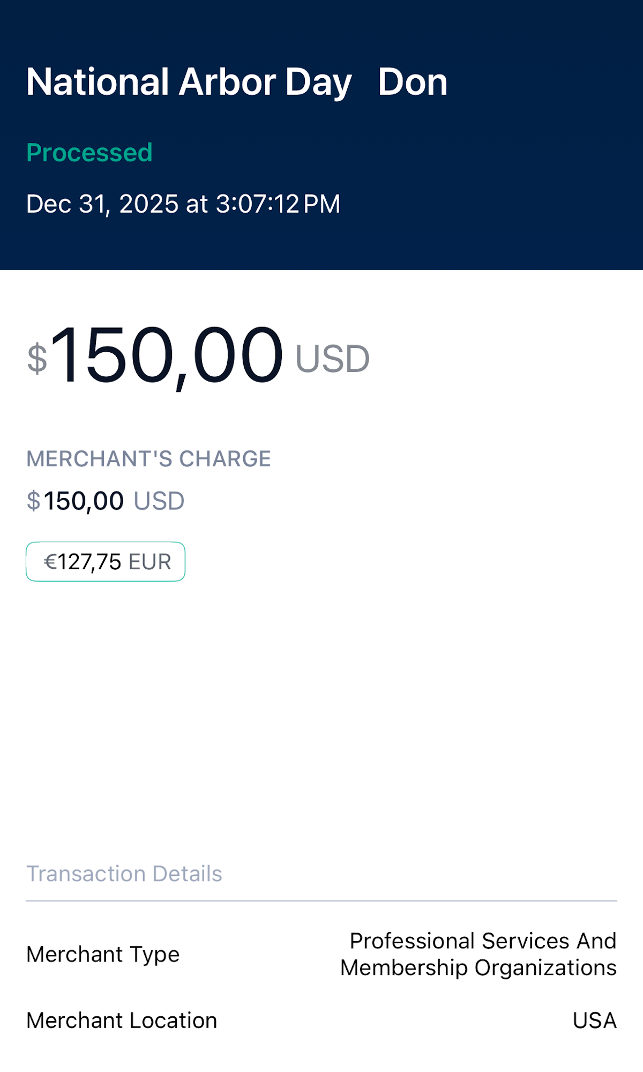Select the Professional Services And Membership Organizations value
This screenshot has width=643, height=1072.
click(x=478, y=955)
